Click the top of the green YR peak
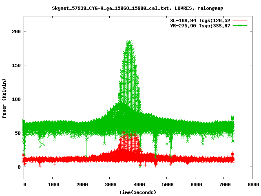This screenshot has width=261, height=196. [129, 41]
